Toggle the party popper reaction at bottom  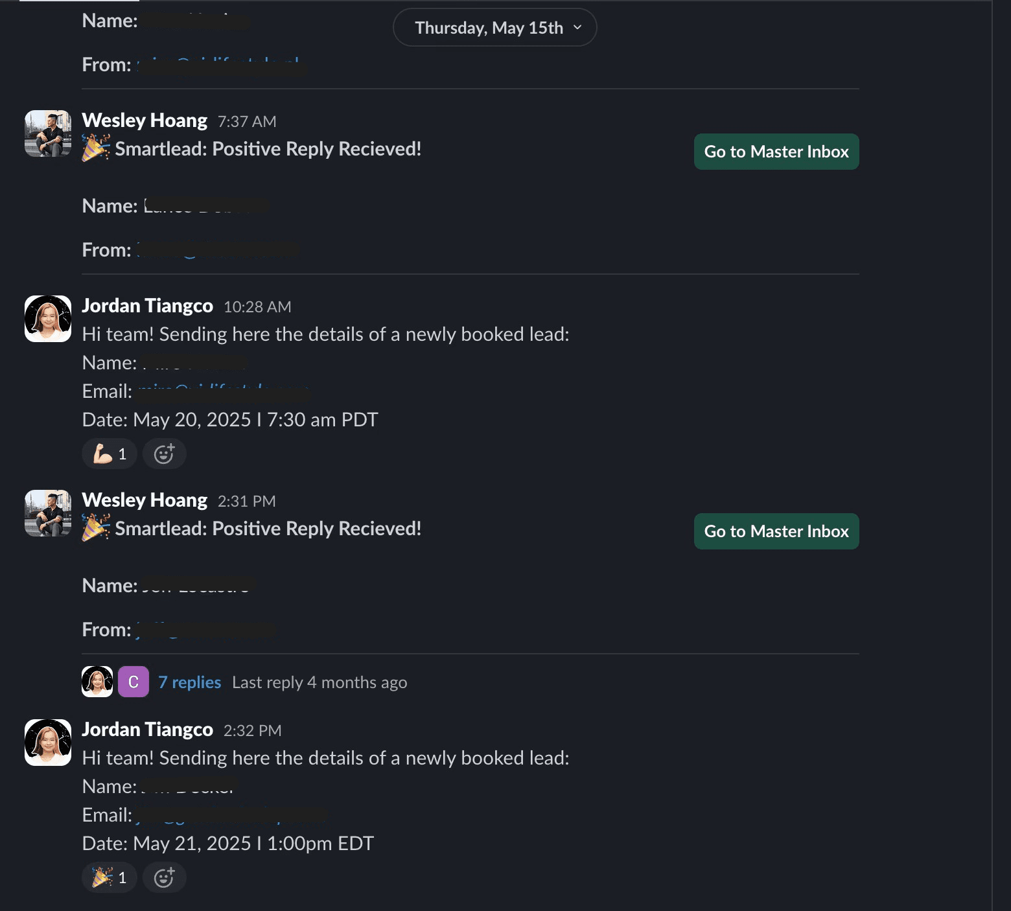(x=110, y=877)
